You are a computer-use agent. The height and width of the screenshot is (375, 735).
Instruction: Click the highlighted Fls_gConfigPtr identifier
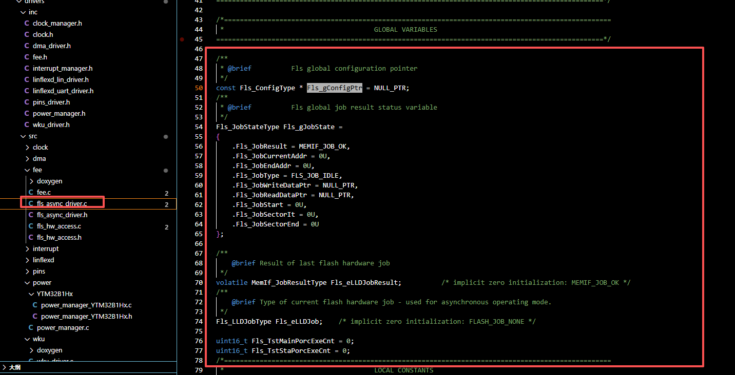click(334, 88)
